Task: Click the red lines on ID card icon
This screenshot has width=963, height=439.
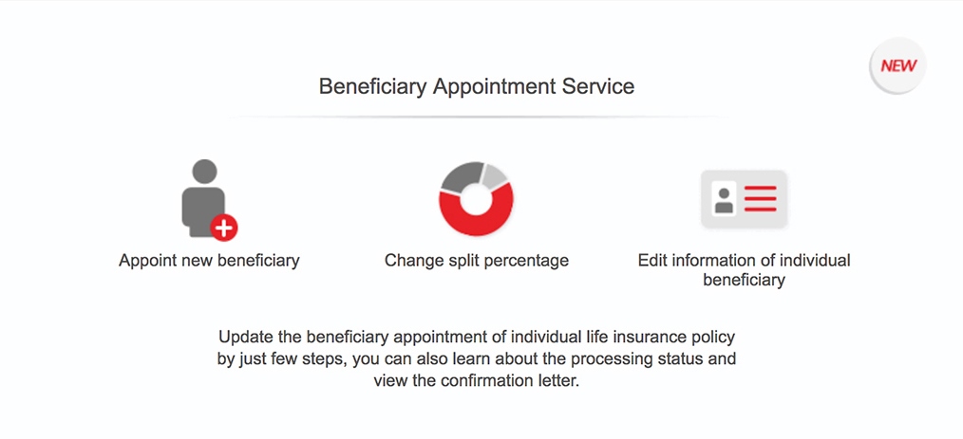Action: [x=760, y=199]
